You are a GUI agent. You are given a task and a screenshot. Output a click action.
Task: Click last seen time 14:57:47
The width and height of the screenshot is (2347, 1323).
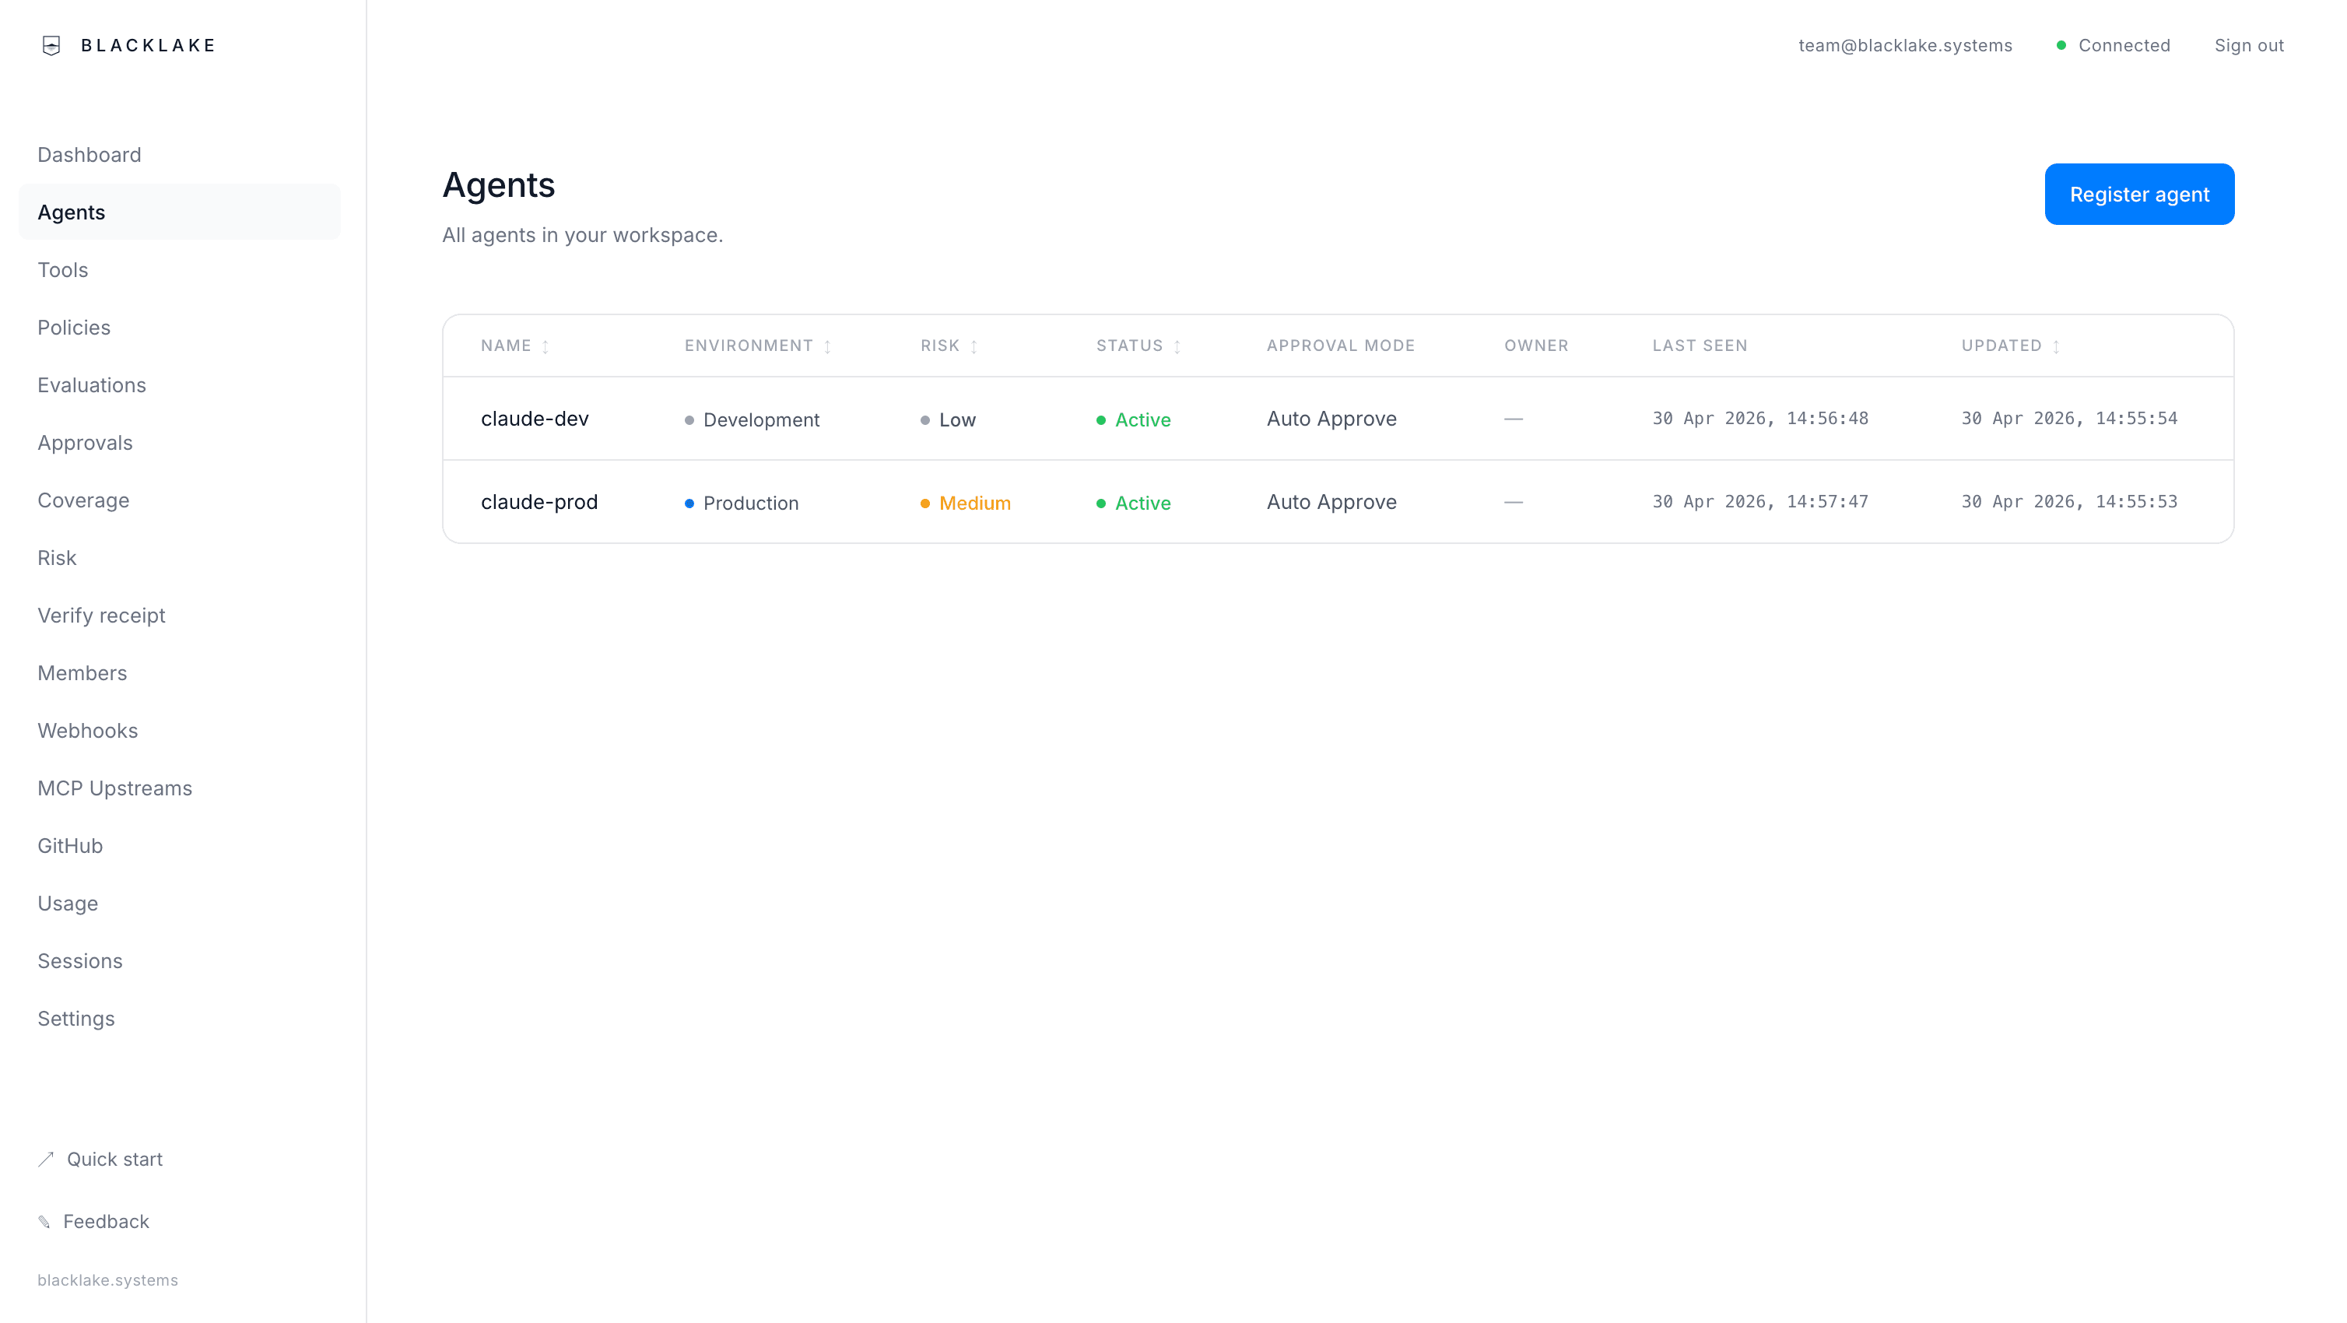(x=1760, y=502)
